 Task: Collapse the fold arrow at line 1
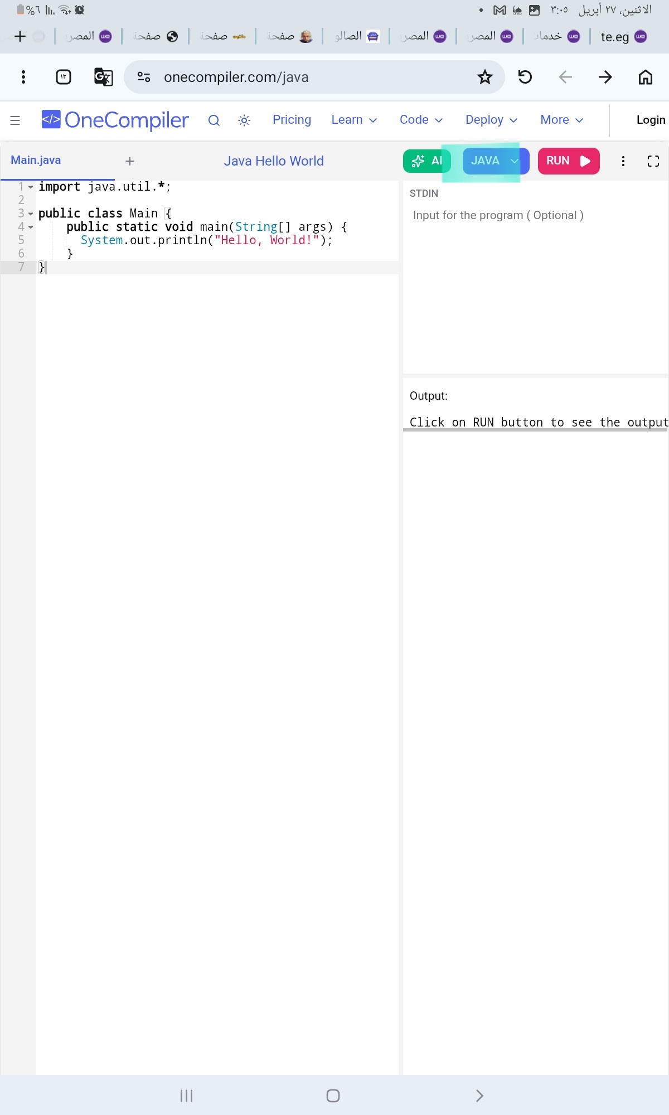click(31, 187)
